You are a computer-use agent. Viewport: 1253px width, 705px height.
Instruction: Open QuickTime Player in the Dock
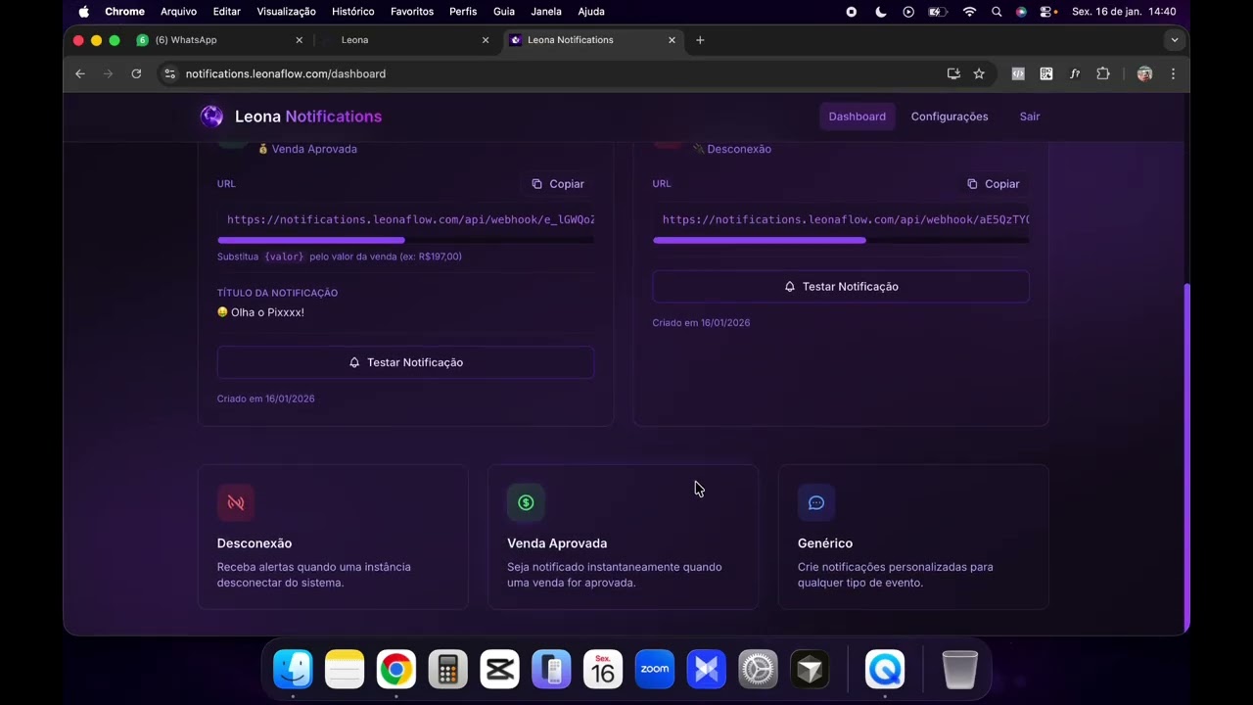click(x=885, y=670)
